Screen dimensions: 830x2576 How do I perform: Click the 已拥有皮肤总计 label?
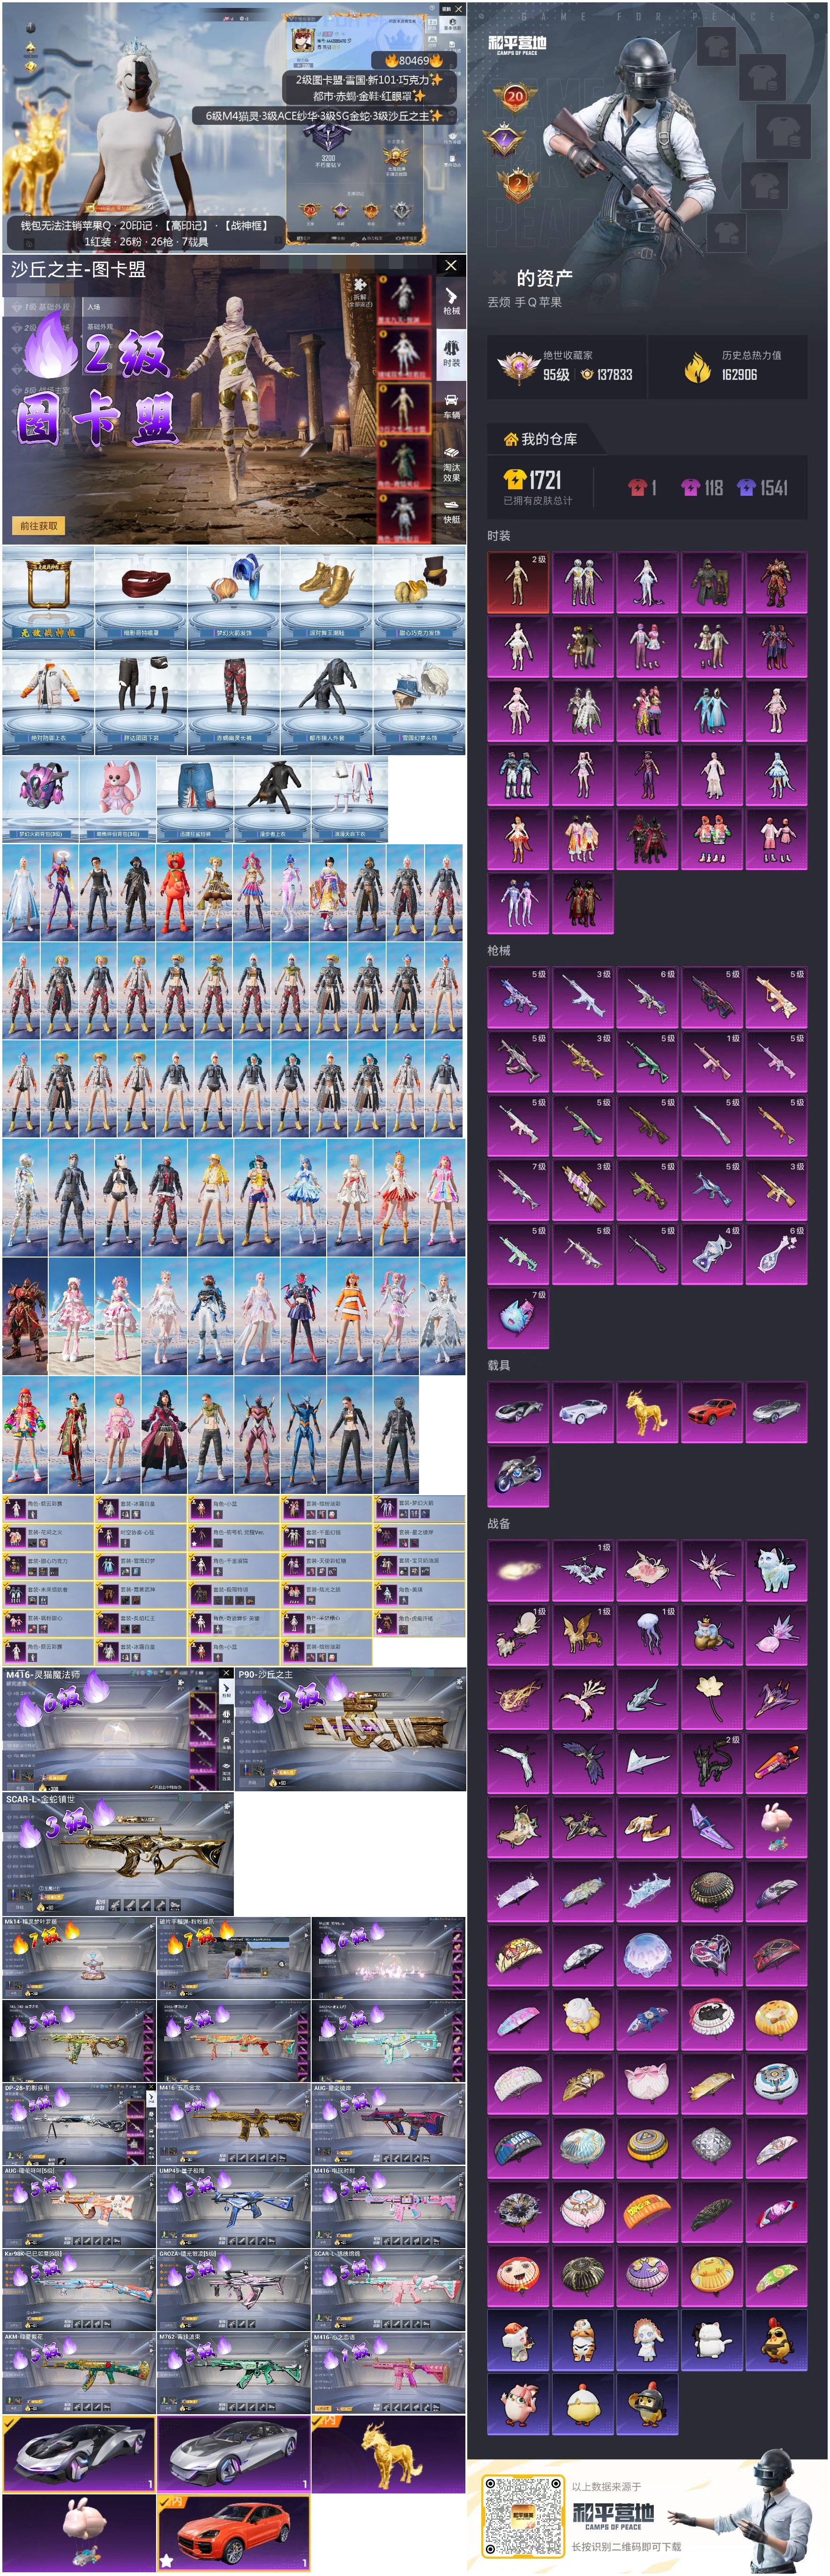pyautogui.click(x=538, y=500)
